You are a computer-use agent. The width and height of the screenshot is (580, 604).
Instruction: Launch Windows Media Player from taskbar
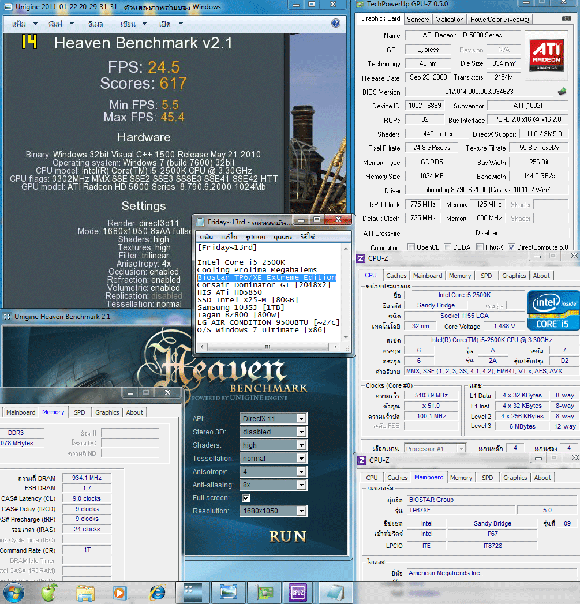click(119, 592)
